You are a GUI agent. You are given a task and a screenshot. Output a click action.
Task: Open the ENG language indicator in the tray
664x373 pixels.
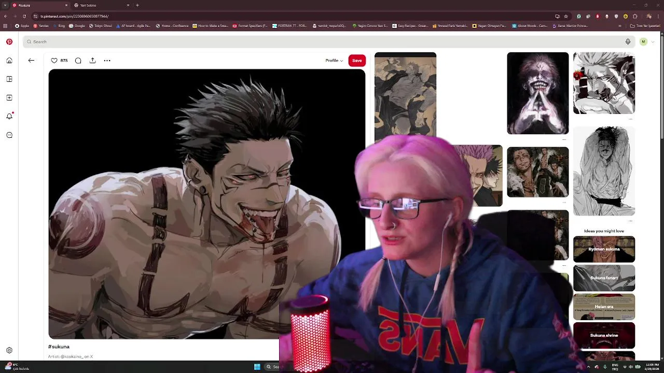point(615,367)
